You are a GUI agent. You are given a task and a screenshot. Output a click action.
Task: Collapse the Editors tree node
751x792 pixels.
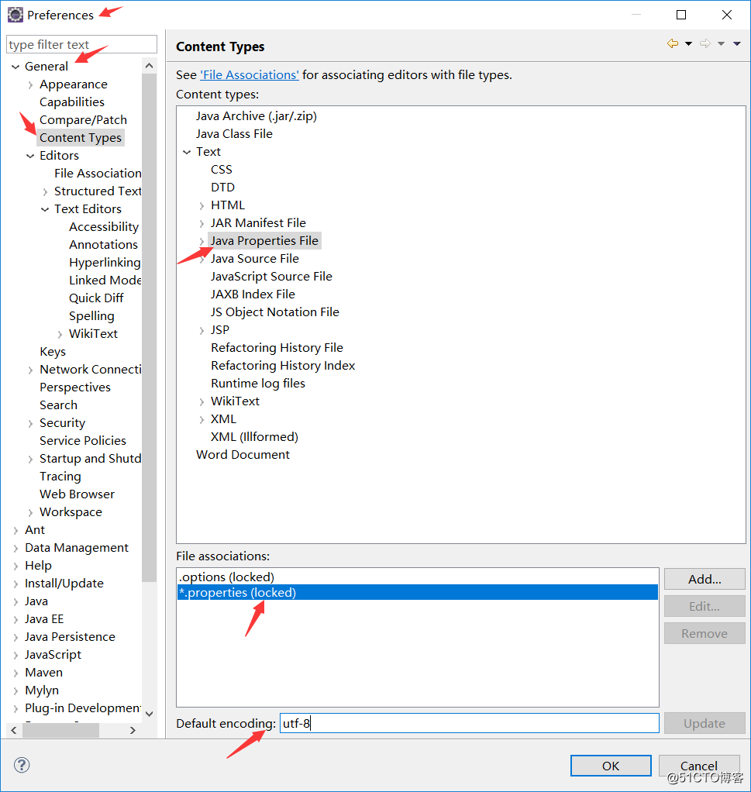tap(30, 156)
